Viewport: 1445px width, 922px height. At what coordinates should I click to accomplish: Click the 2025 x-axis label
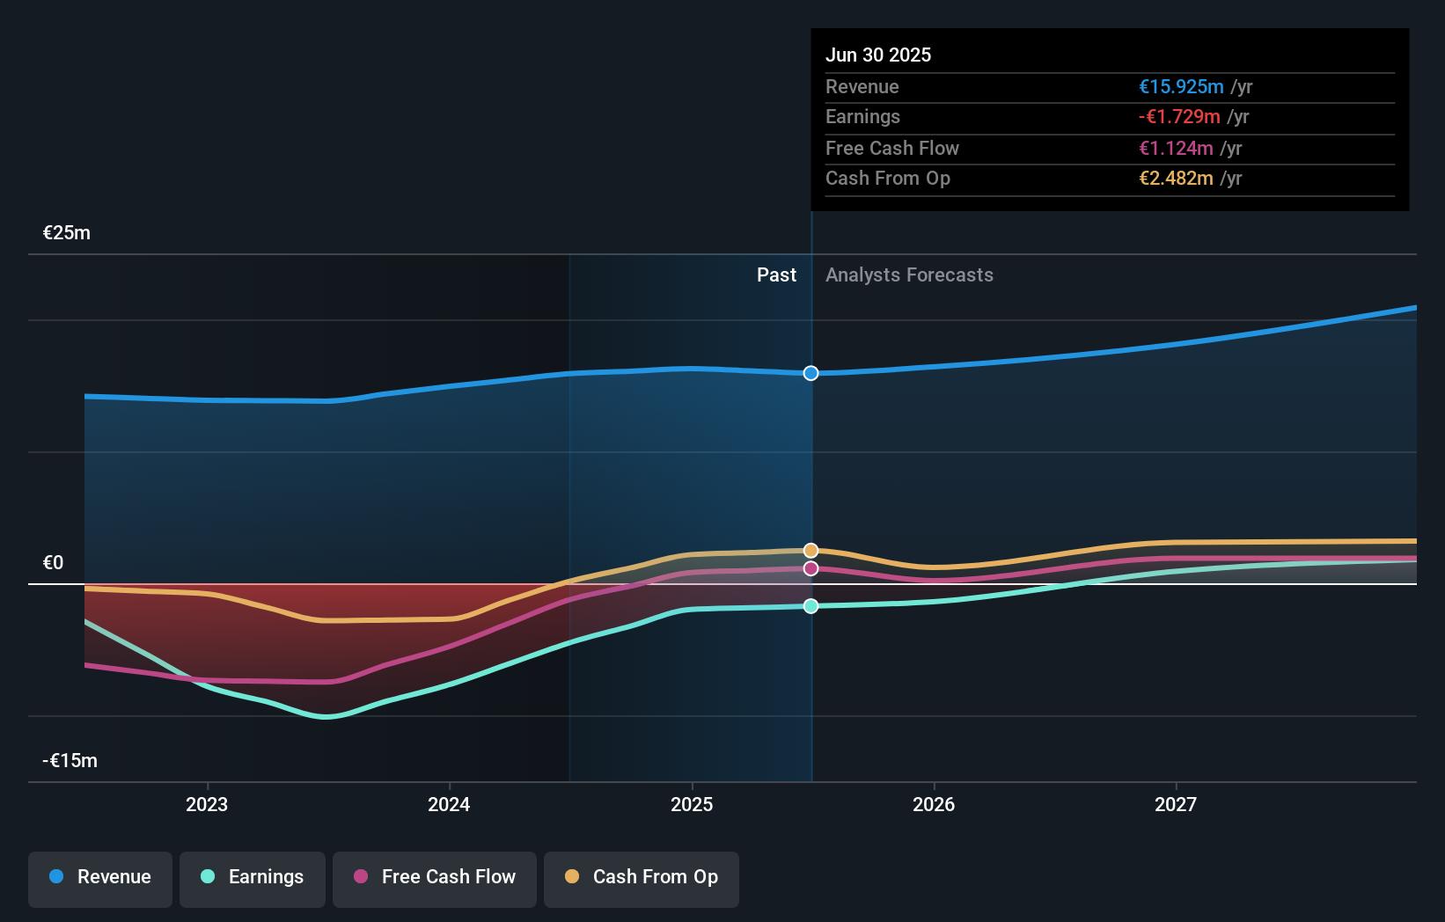692,804
